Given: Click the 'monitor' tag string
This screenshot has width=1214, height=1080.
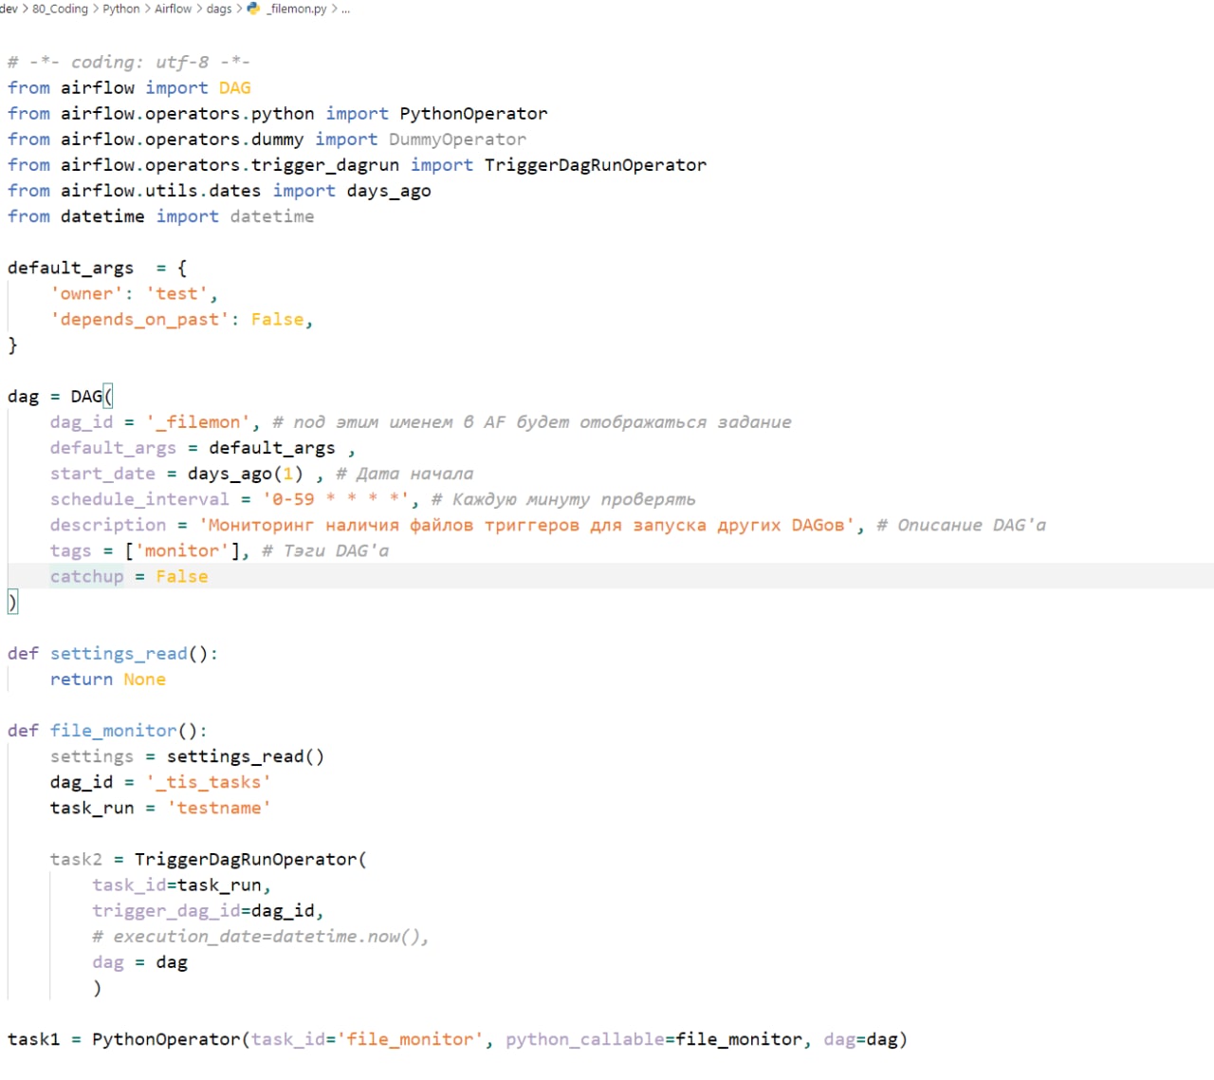Looking at the screenshot, I should 181,549.
